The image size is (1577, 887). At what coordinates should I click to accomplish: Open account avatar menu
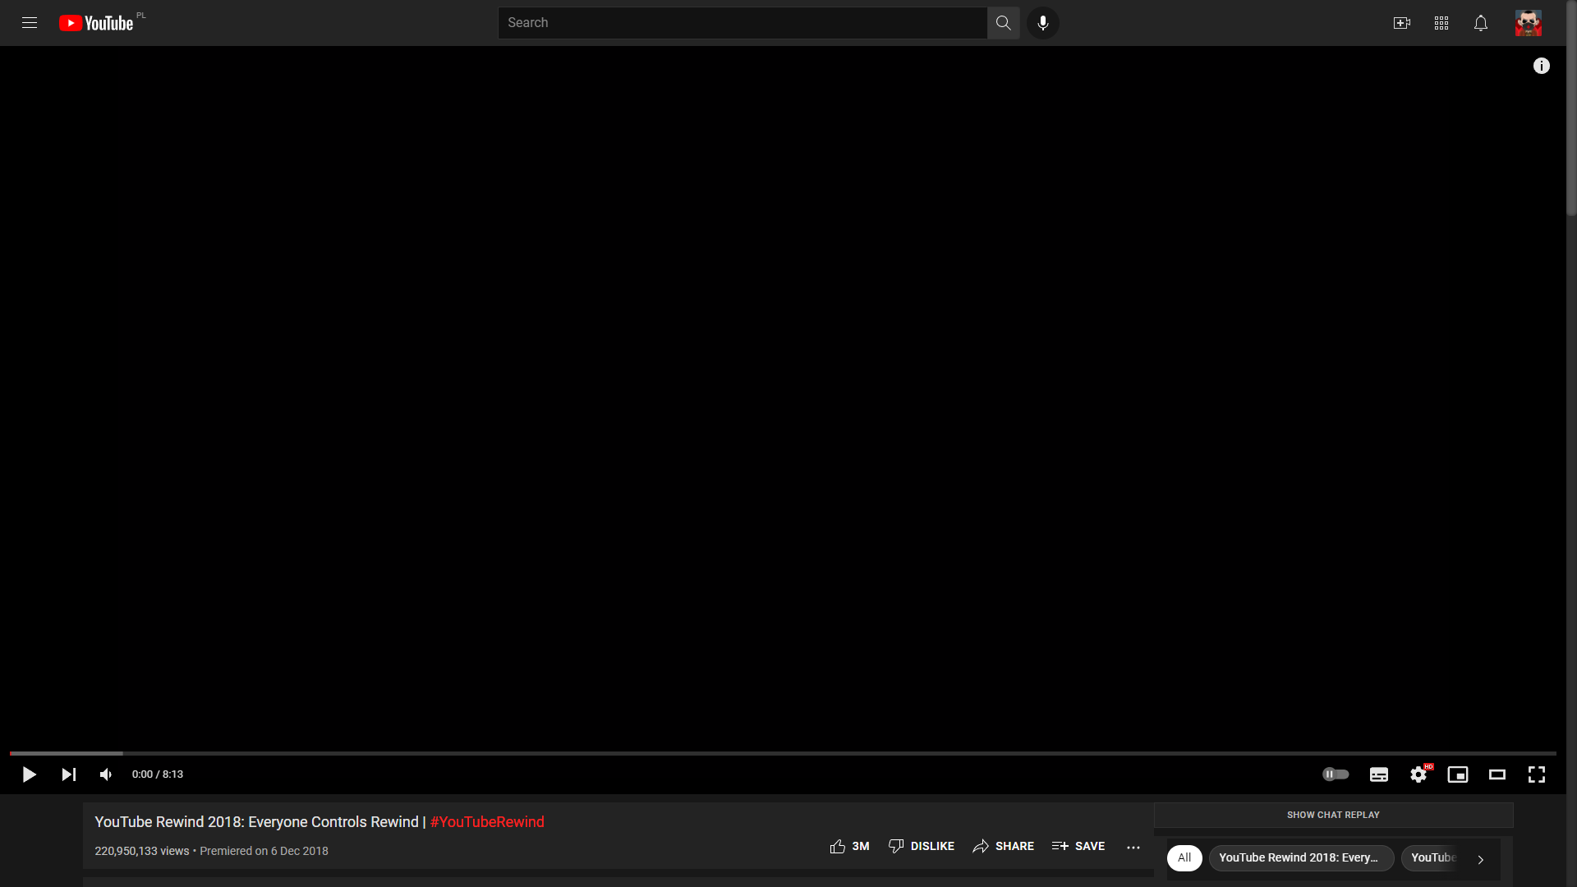[x=1529, y=23]
